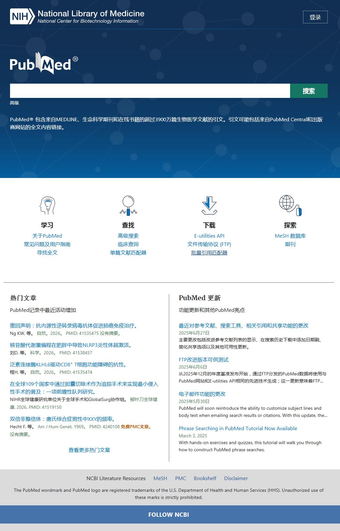Image resolution: width=340 pixels, height=531 pixels.
Task: Click the date 2025年6月6日
Action: pyautogui.click(x=193, y=367)
